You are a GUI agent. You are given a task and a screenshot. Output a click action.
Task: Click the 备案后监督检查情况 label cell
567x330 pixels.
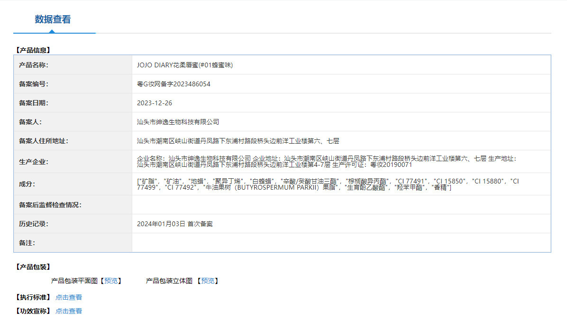(x=73, y=205)
